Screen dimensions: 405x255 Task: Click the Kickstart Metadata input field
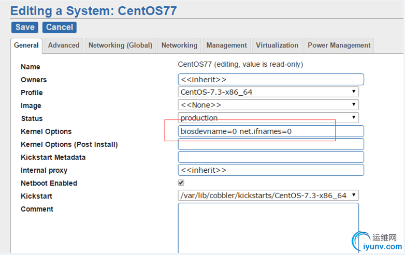(271, 157)
